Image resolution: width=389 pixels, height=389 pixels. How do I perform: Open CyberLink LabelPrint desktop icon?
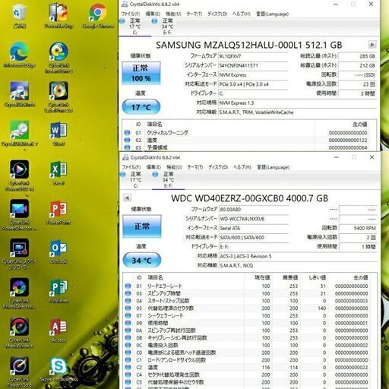click(59, 96)
